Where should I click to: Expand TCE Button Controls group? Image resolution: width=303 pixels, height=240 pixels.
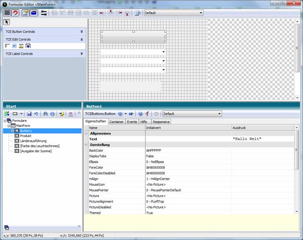click(81, 31)
